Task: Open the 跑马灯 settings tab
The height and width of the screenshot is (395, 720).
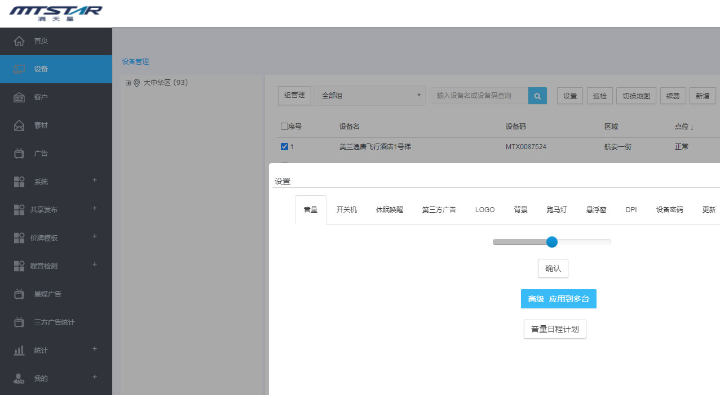Action: [x=557, y=209]
